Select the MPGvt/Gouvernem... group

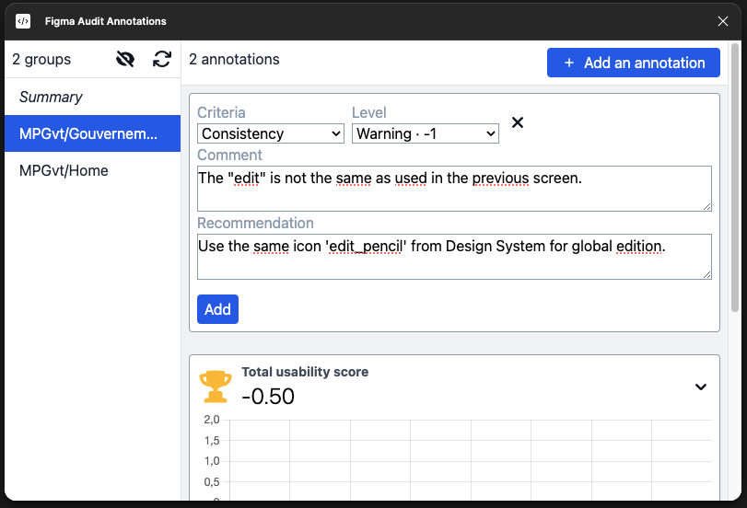(92, 133)
